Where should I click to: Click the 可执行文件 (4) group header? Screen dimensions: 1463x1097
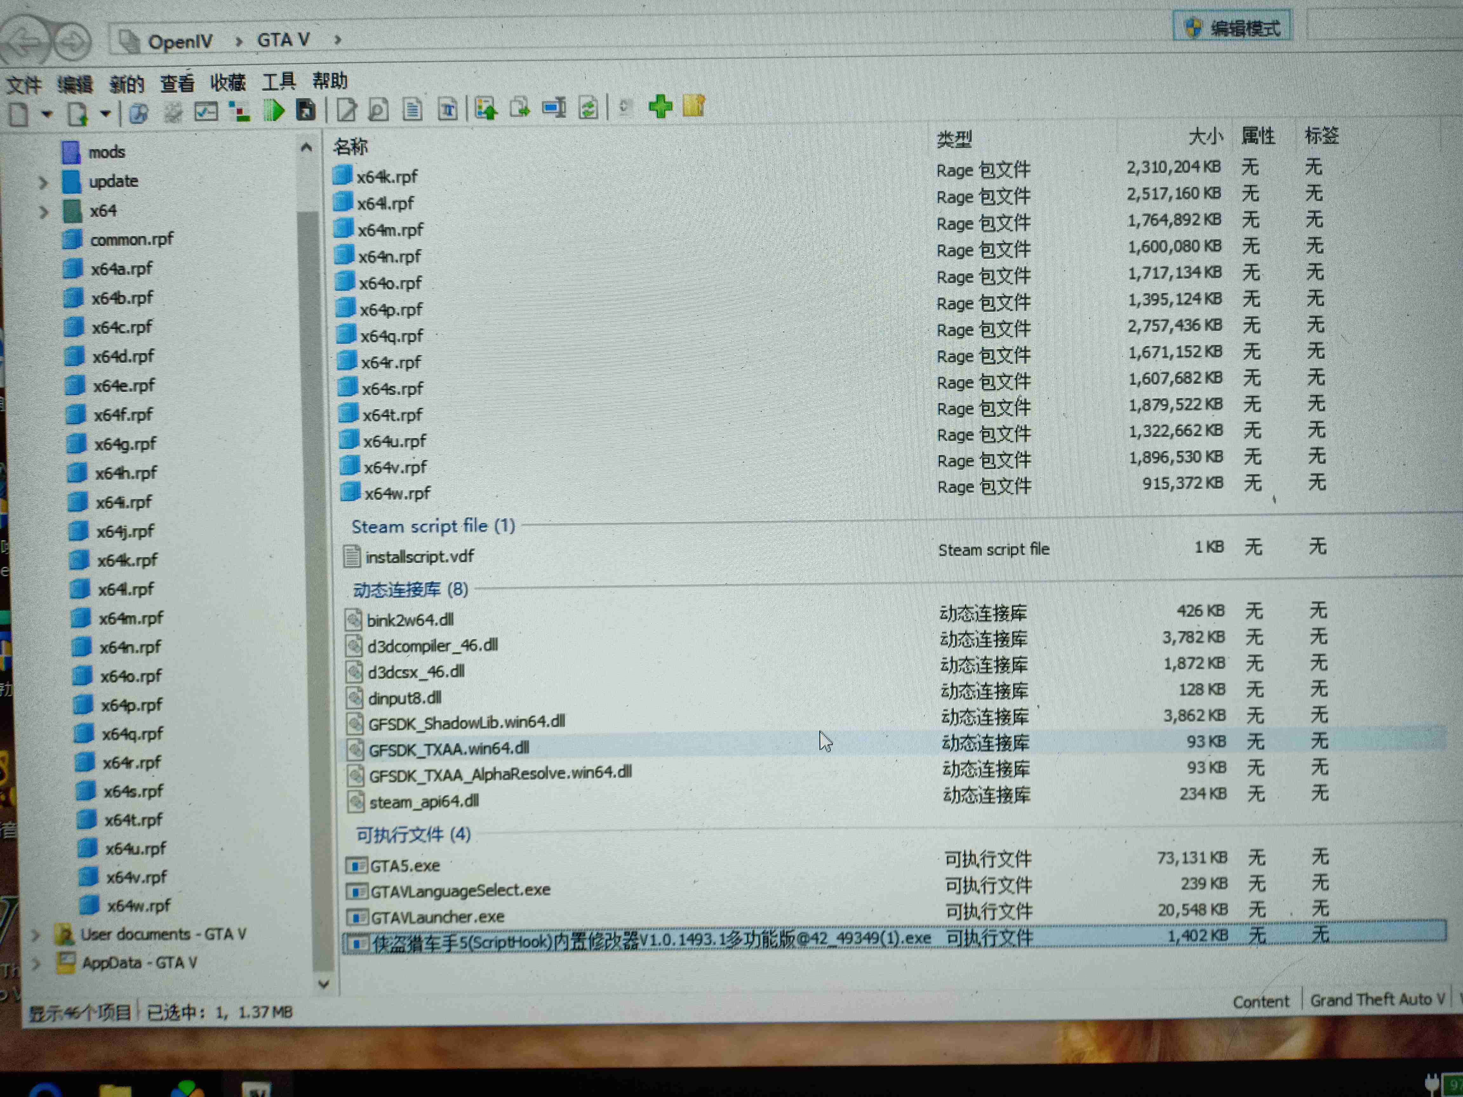(413, 834)
